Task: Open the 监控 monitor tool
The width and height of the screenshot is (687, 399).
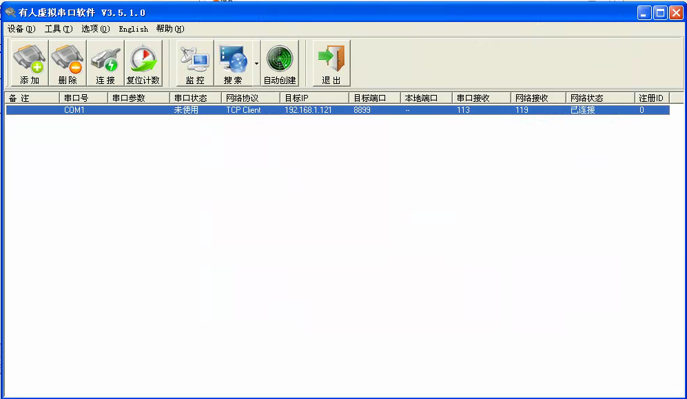Action: [195, 63]
